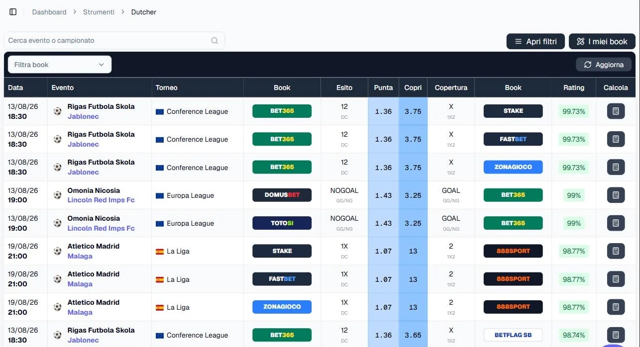Image resolution: width=640 pixels, height=347 pixels.
Task: Click 888sport badge in Stake Atletico row
Action: (x=513, y=251)
